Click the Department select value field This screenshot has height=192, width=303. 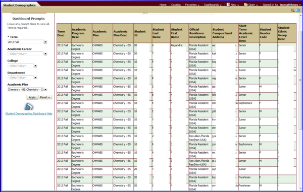[x=21, y=78]
